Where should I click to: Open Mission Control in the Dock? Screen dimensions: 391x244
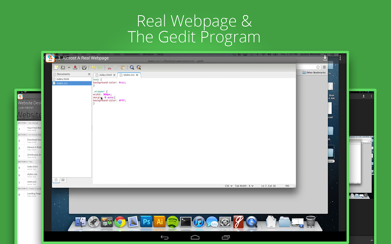click(107, 222)
